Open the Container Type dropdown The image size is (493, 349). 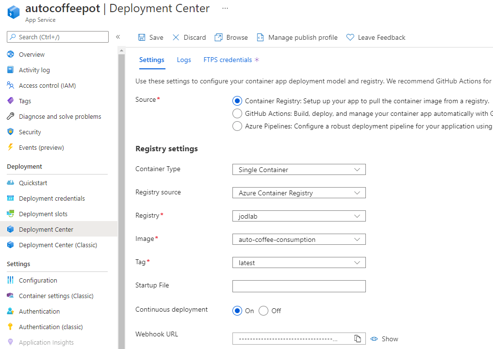click(299, 170)
